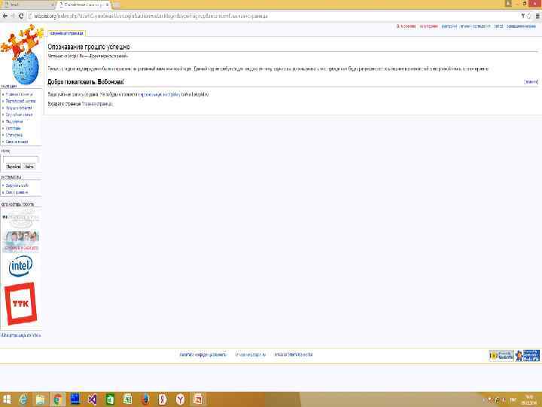Open the red username link
Viewport: 542px width, 407px height.
[406, 26]
